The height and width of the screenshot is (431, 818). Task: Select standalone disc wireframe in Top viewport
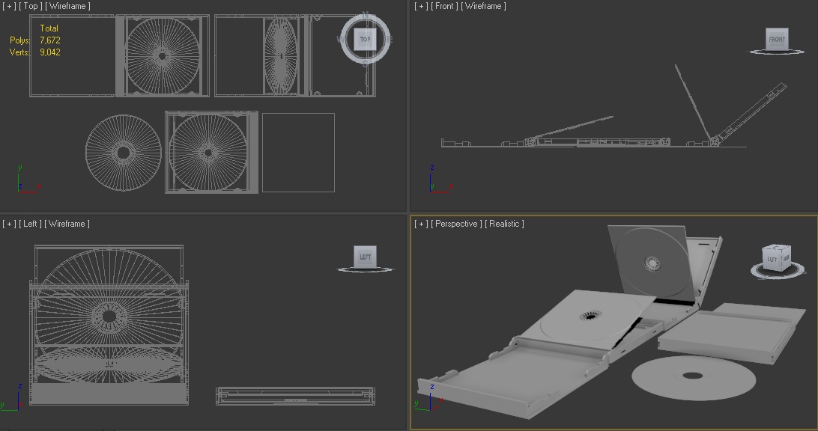[x=123, y=153]
